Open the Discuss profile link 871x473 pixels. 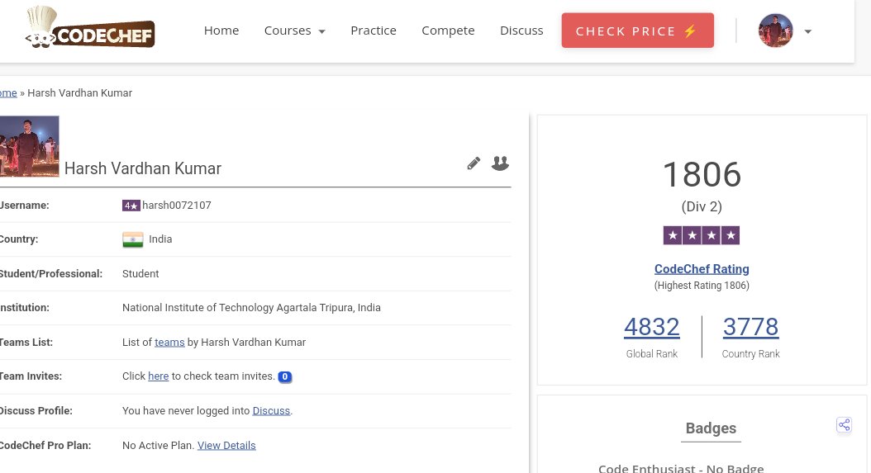pyautogui.click(x=271, y=411)
